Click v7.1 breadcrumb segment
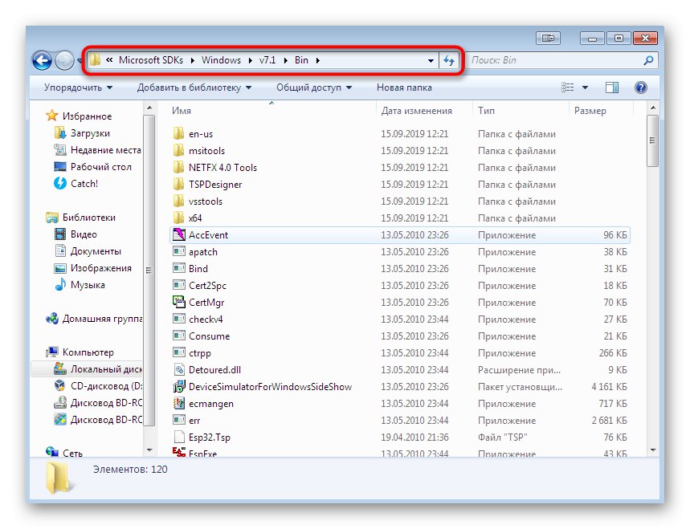This screenshot has height=529, width=690. (x=267, y=60)
